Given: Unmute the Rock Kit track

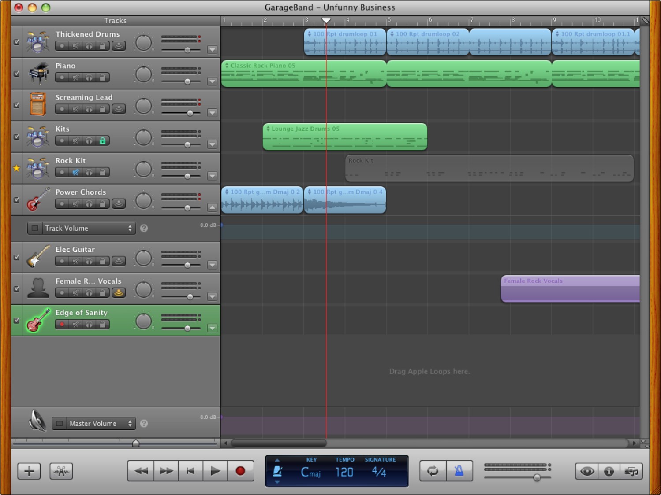Looking at the screenshot, I should point(76,172).
